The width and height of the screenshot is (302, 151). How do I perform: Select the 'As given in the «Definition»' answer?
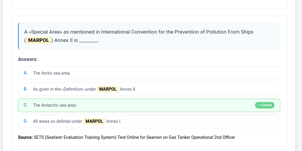click(x=64, y=89)
